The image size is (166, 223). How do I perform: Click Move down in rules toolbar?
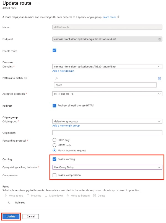coord(54,196)
